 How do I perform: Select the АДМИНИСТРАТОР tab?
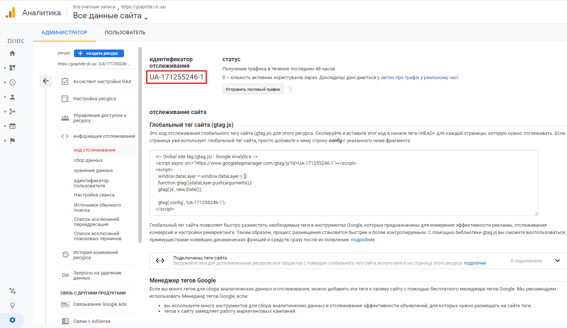pos(64,32)
